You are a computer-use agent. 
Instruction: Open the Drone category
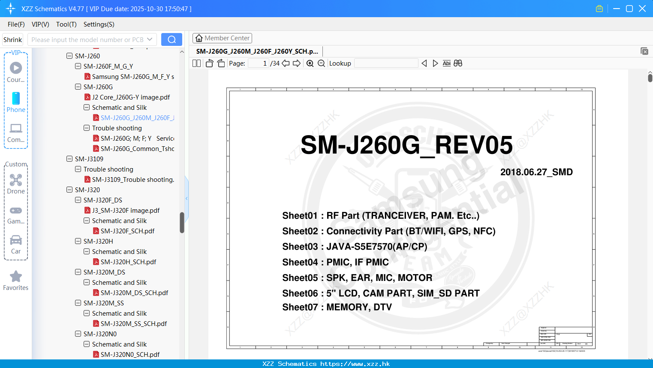(16, 184)
